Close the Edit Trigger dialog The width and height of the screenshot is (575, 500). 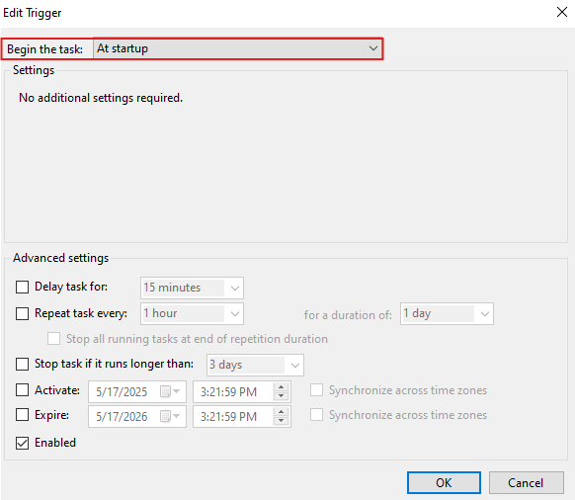pyautogui.click(x=561, y=12)
